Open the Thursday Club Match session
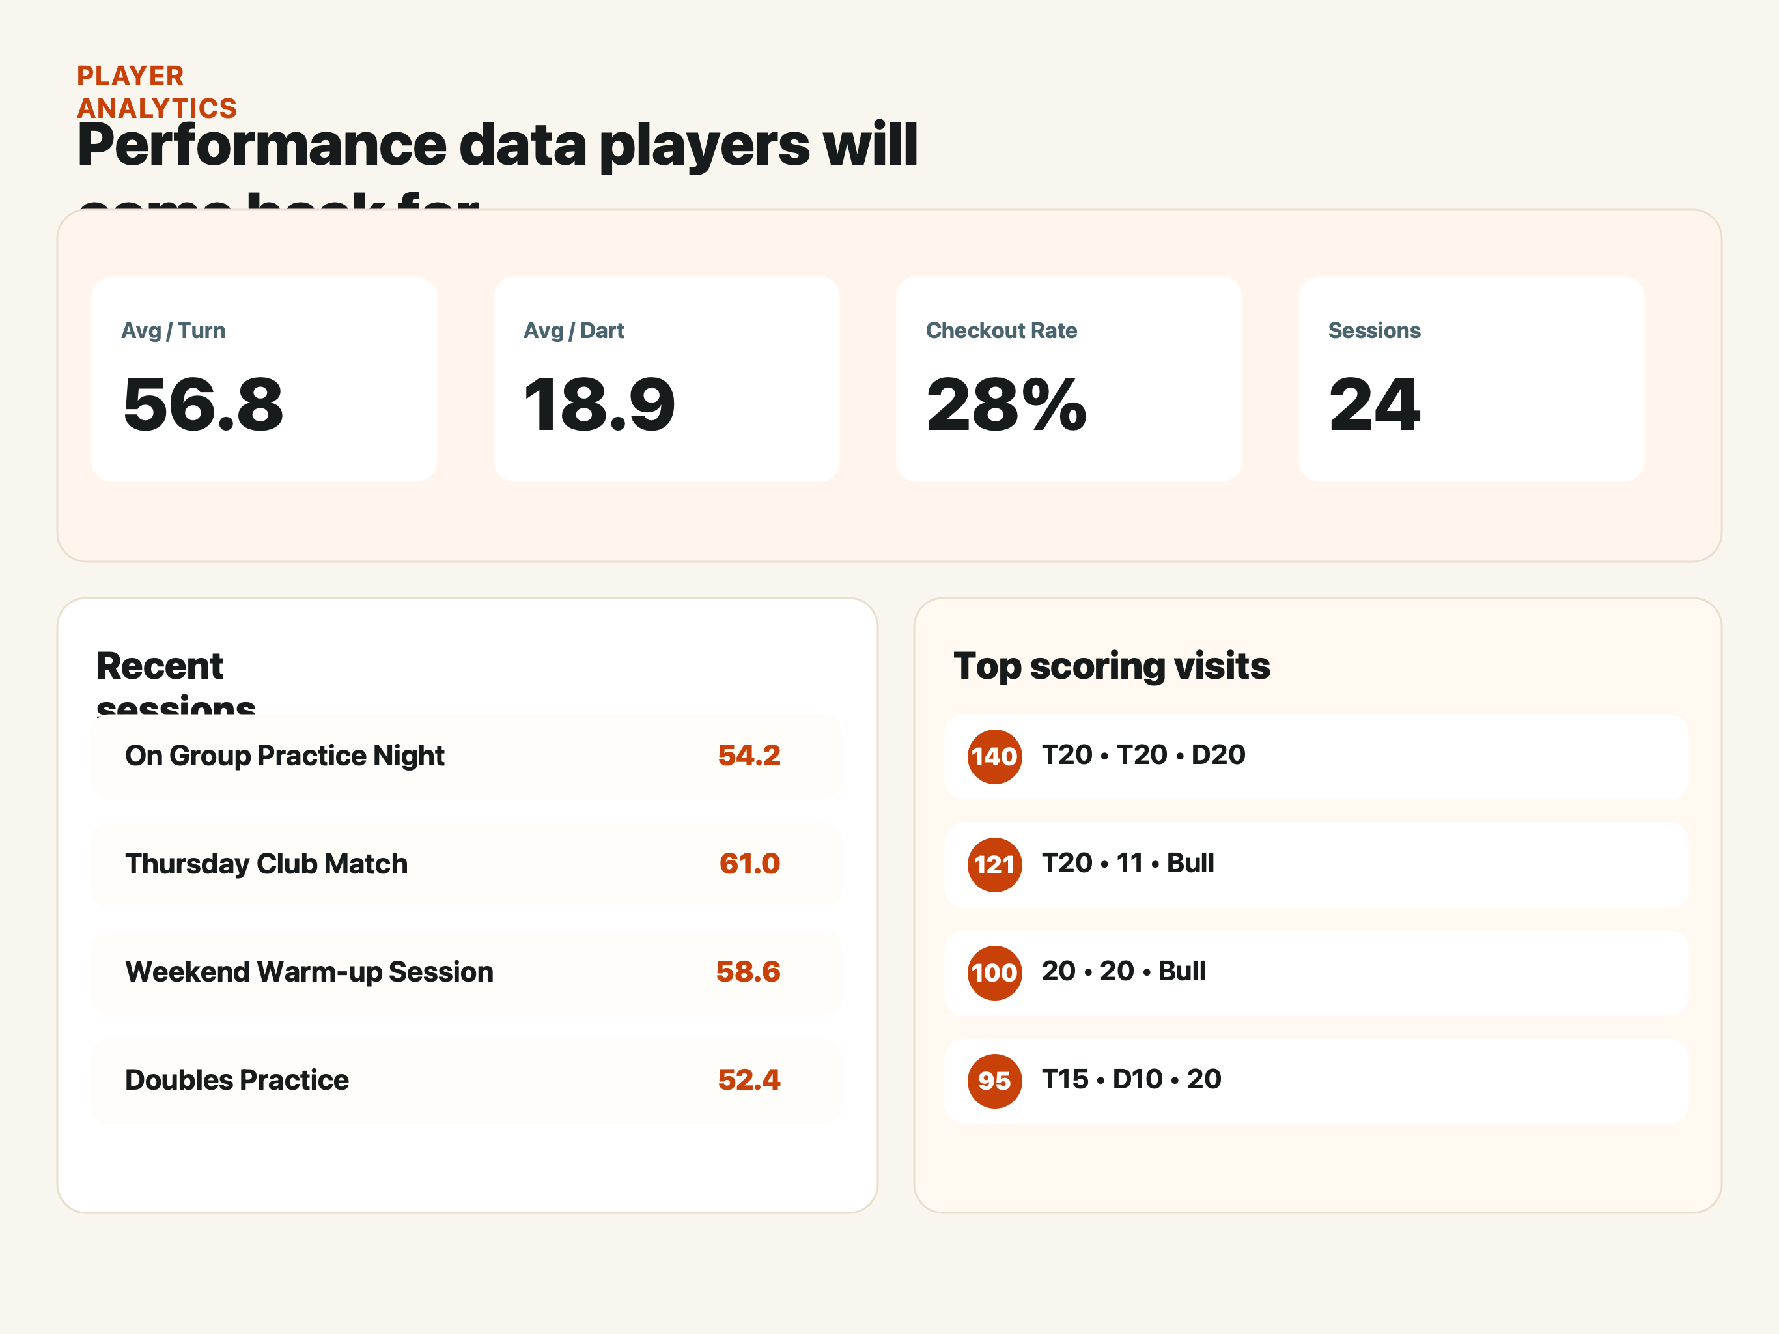Viewport: 1779px width, 1334px height. point(468,865)
